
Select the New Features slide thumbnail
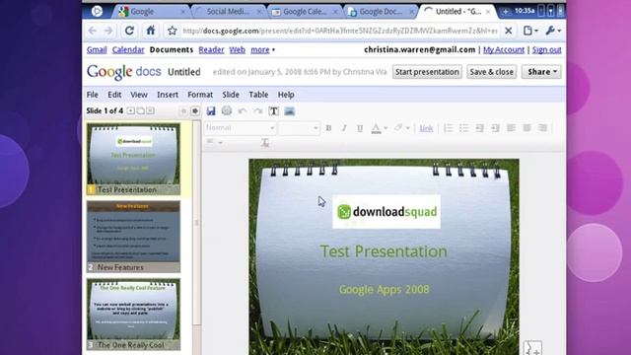(133, 237)
